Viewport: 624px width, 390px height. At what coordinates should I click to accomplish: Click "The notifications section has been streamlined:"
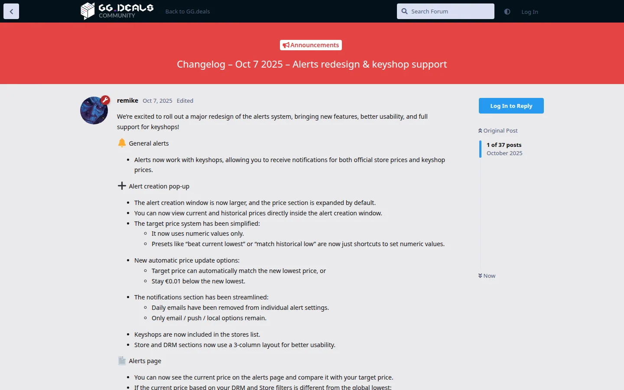point(201,297)
